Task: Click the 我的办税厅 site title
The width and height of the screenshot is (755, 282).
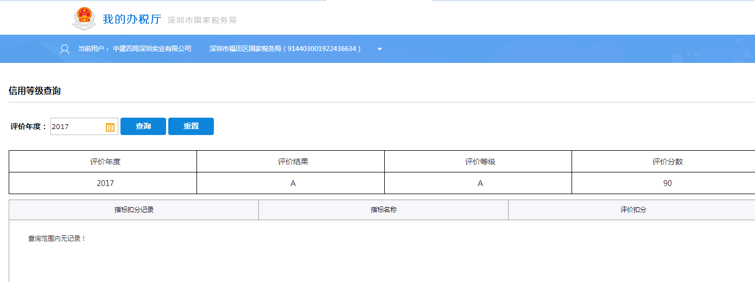Action: (132, 19)
